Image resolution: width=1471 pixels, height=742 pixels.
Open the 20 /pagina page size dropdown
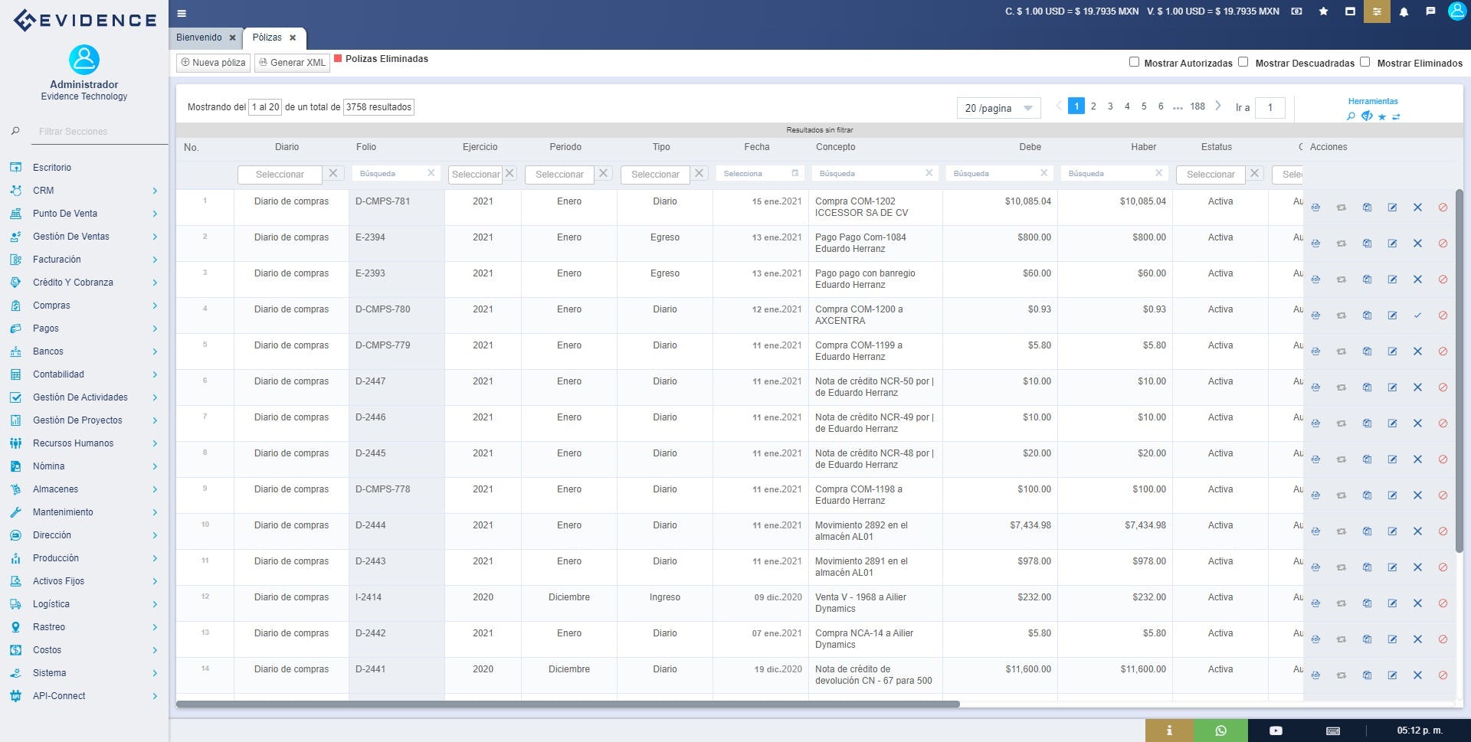point(998,107)
